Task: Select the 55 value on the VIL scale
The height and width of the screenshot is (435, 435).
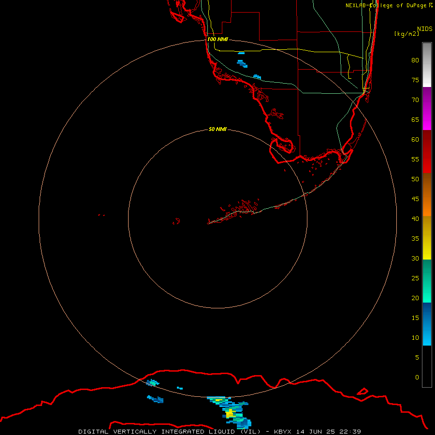Action: tap(415, 159)
